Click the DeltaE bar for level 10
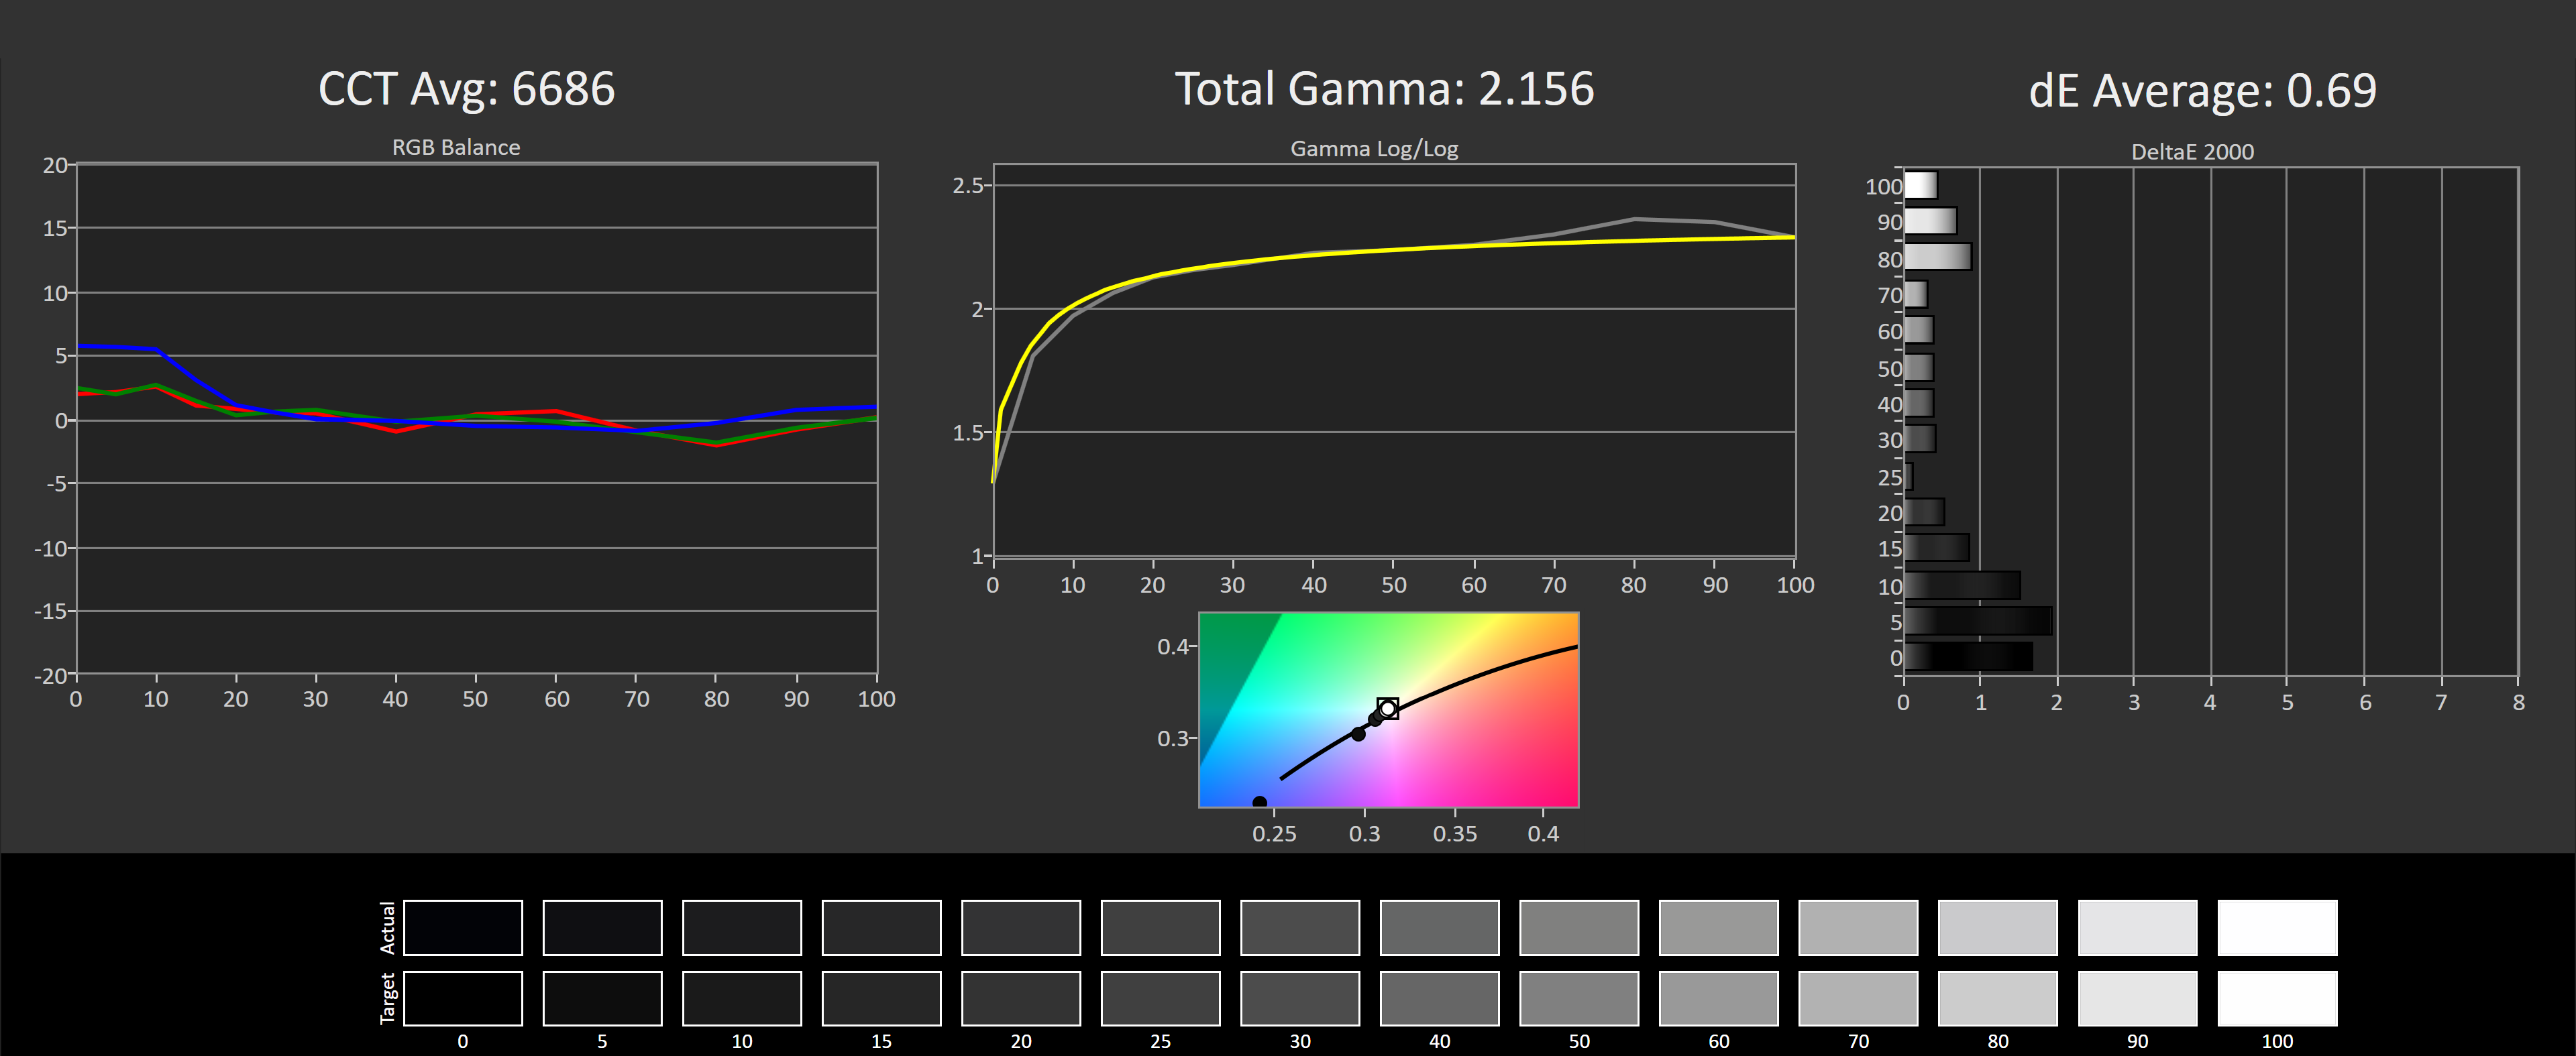The width and height of the screenshot is (2576, 1056). (x=1961, y=585)
